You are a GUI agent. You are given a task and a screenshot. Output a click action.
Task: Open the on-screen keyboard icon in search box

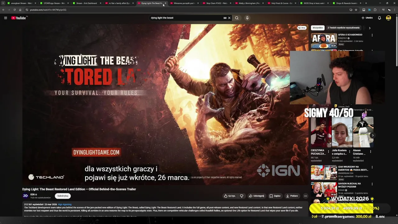point(225,18)
